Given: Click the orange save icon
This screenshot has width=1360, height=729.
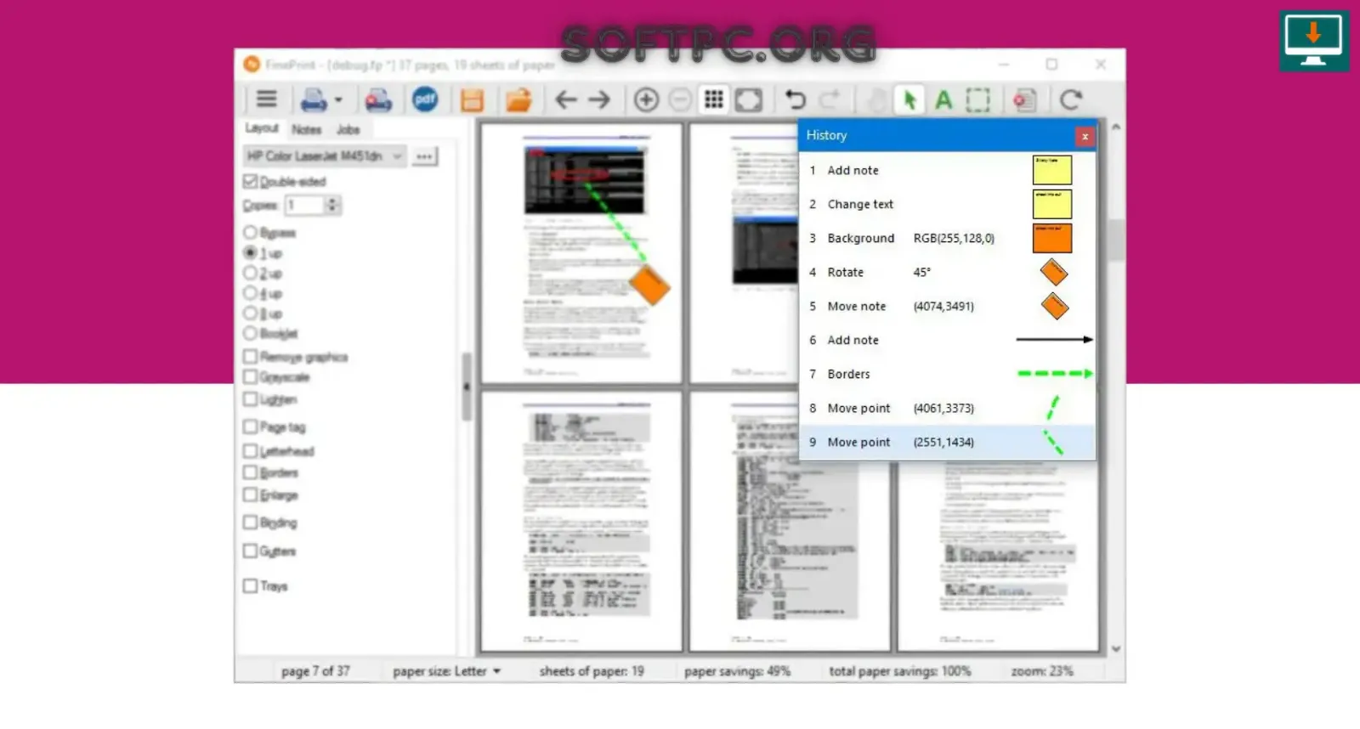Looking at the screenshot, I should (472, 100).
